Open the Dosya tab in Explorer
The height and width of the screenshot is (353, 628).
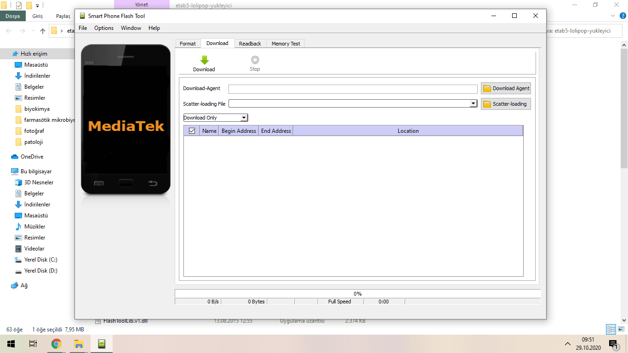point(12,16)
